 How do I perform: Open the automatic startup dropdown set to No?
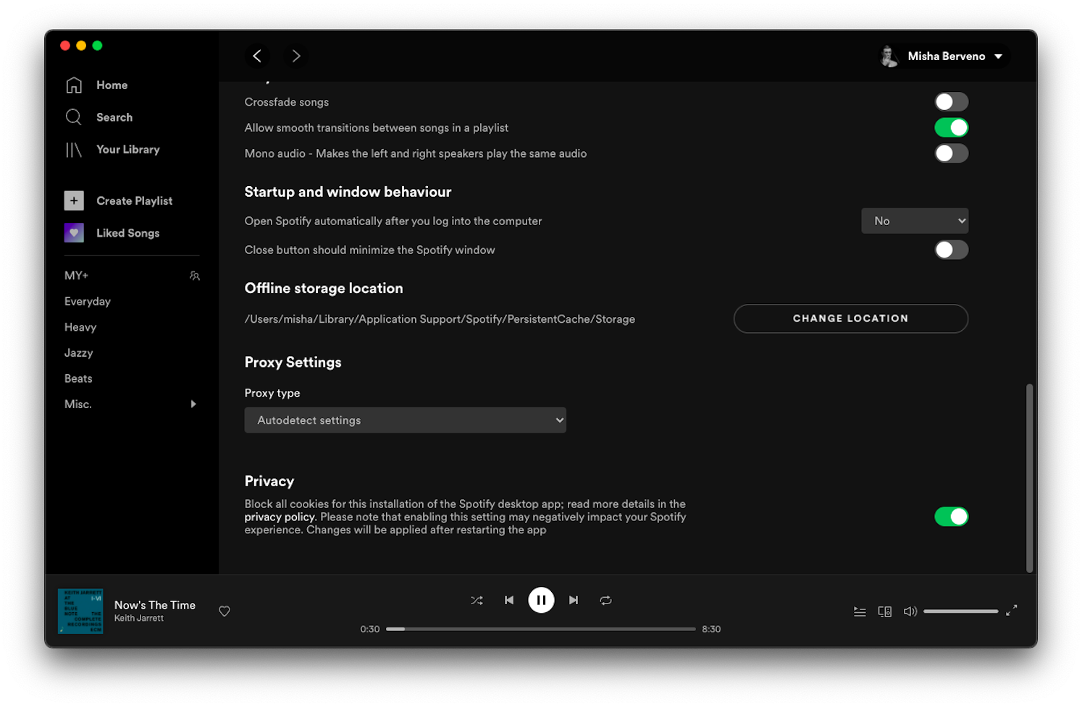coord(914,221)
